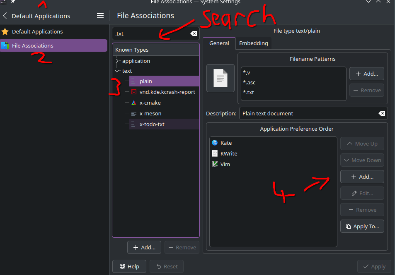Open the hamburger menu icon
This screenshot has height=275, width=395.
point(100,16)
